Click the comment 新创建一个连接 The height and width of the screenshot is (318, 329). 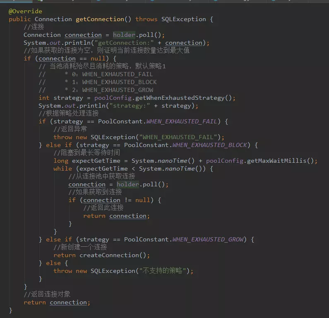[x=80, y=247]
